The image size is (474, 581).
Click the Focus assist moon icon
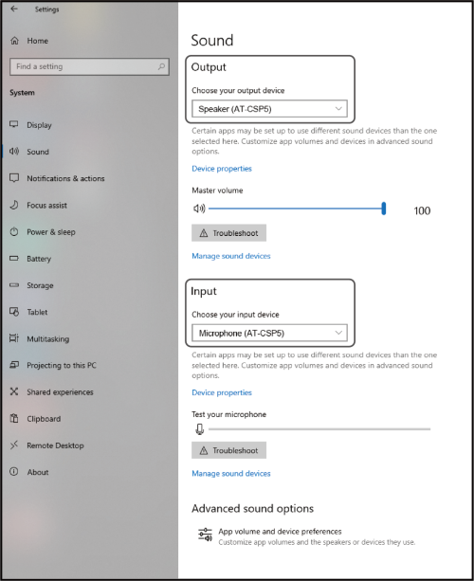pyautogui.click(x=13, y=205)
